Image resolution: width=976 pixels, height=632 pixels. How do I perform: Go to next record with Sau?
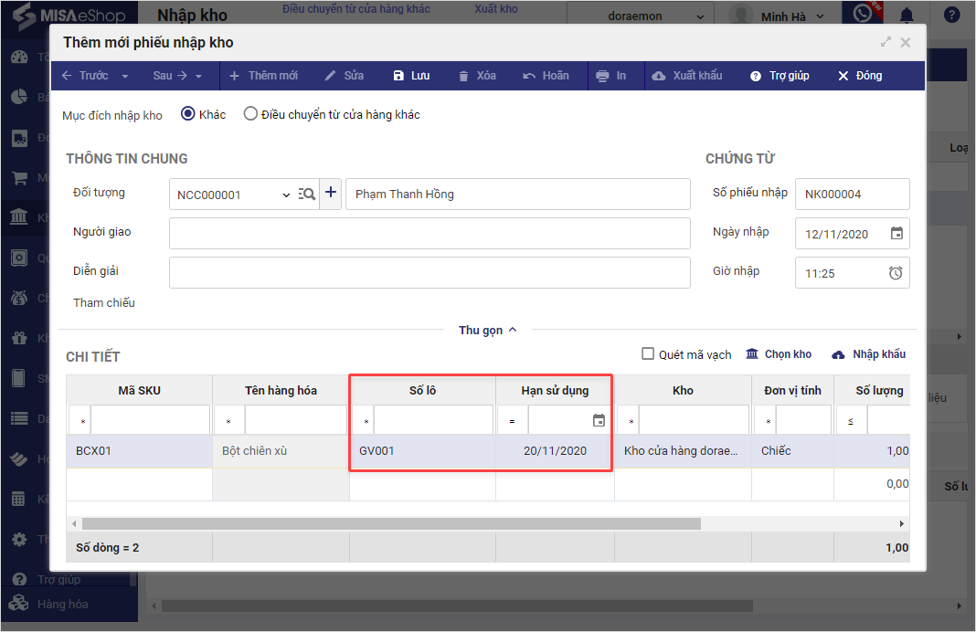click(170, 76)
